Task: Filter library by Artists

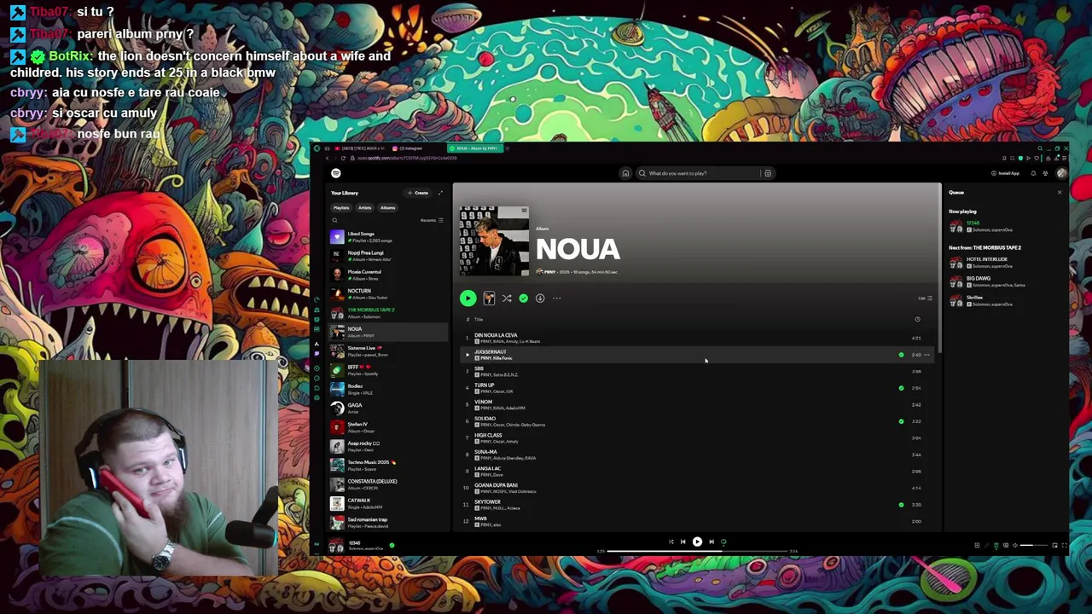Action: tap(364, 207)
